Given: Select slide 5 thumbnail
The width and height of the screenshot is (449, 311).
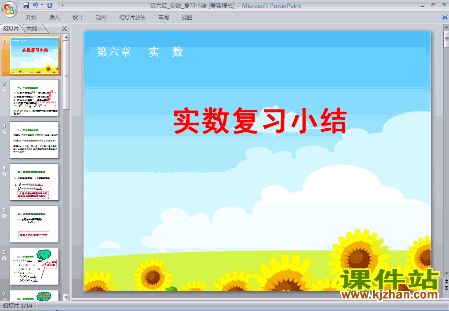Looking at the screenshot, I should tap(34, 224).
